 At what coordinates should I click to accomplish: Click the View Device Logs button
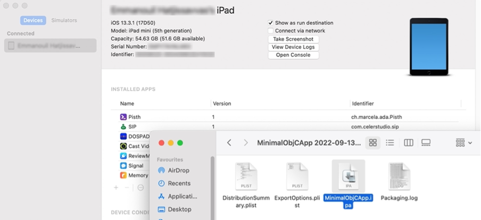click(293, 47)
